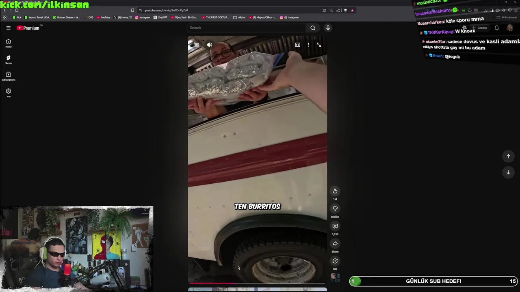Viewport: 520px width, 292px height.
Task: Seek on the Short's red progress bar
Action: click(x=258, y=283)
